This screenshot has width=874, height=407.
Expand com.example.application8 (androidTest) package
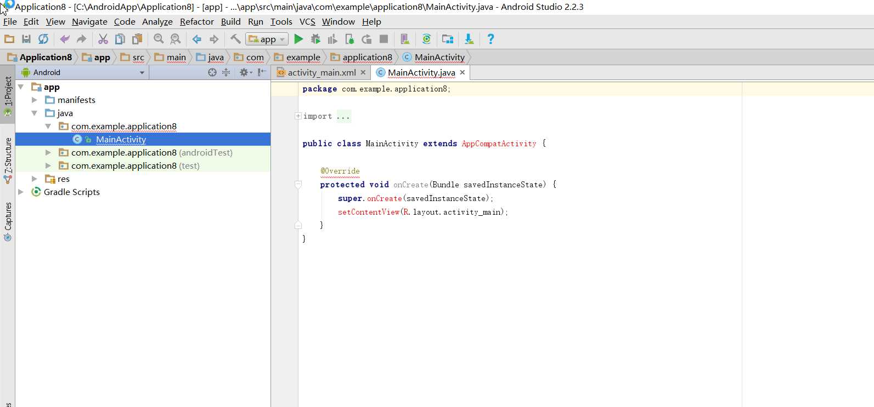click(48, 153)
